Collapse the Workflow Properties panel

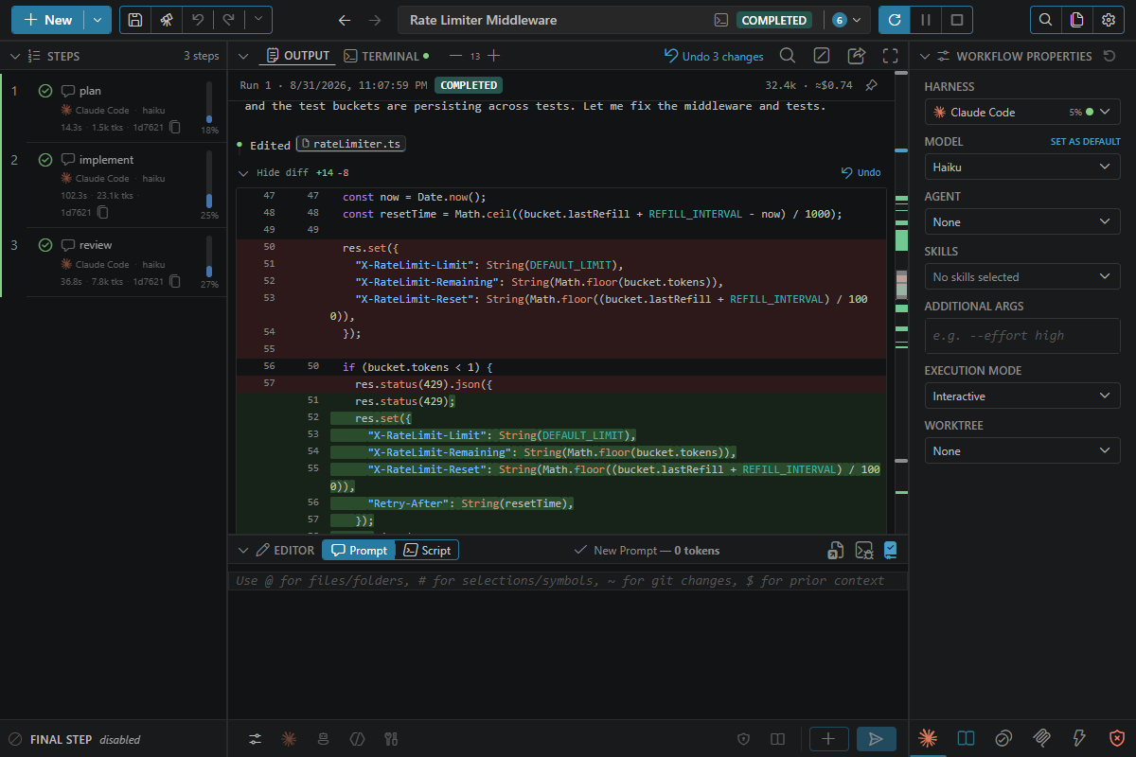(x=925, y=56)
